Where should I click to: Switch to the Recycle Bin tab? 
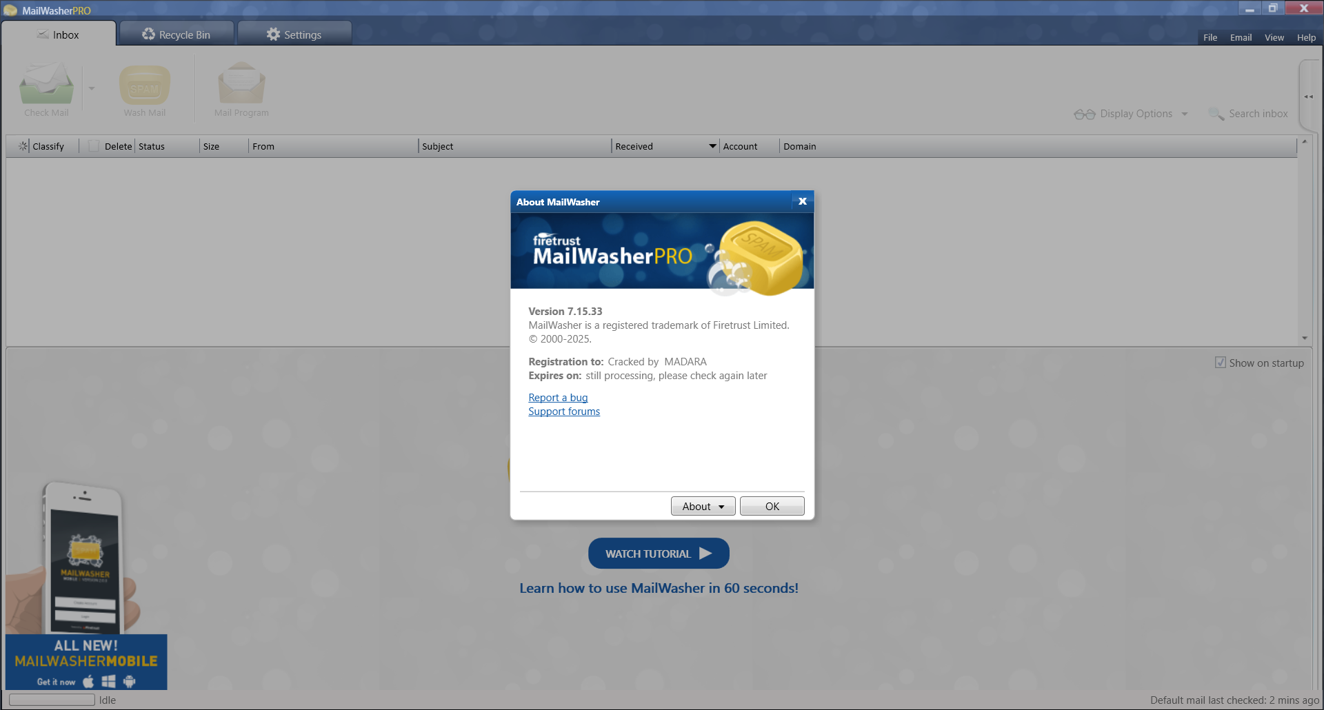[x=177, y=34]
